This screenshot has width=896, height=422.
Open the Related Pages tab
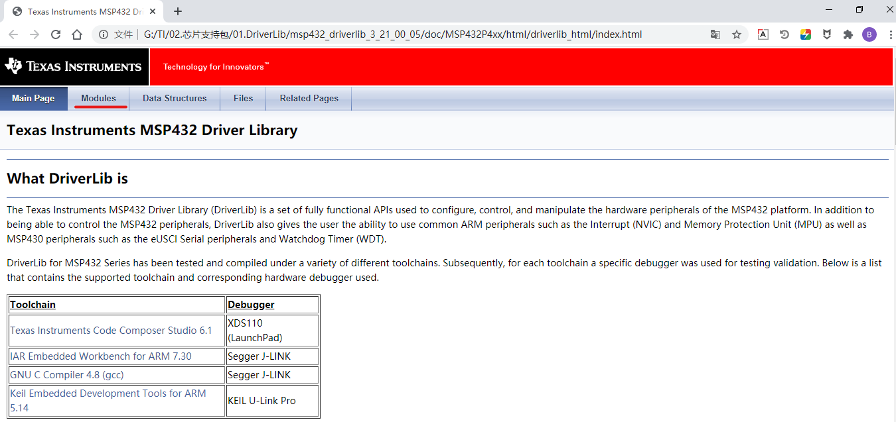pos(309,98)
